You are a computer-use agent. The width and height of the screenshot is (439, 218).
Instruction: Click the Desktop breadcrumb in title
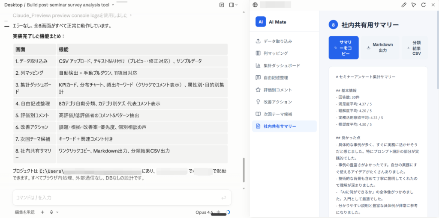pos(13,5)
